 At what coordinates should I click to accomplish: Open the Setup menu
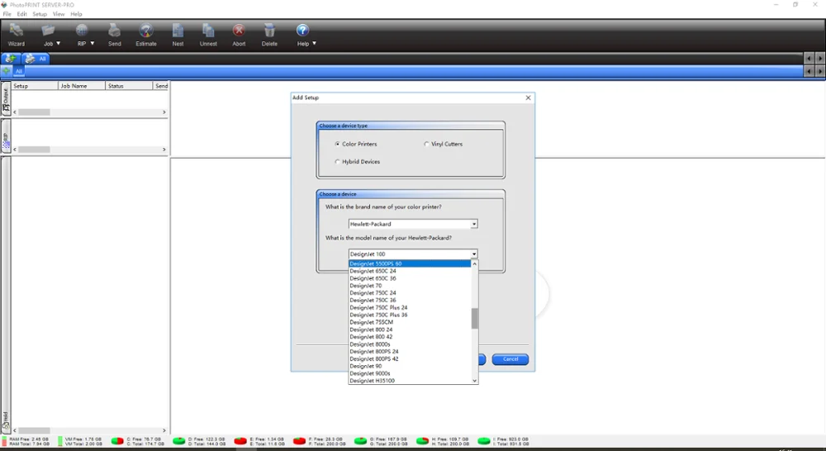(40, 14)
